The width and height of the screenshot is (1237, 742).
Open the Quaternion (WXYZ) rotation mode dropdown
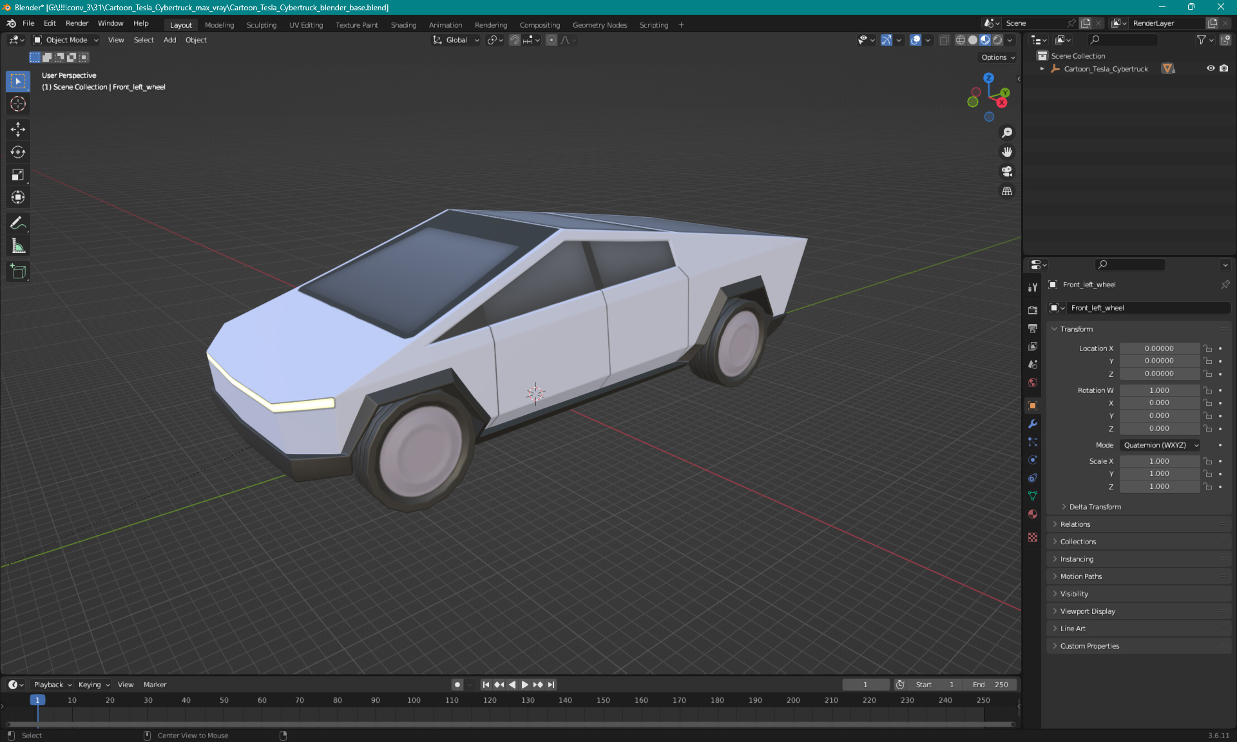[1160, 445]
